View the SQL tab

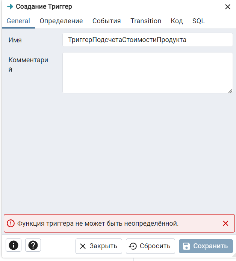(x=198, y=21)
